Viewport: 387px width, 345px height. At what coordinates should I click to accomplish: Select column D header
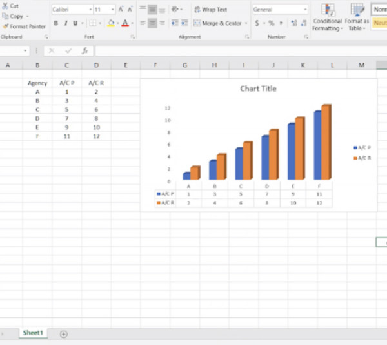[96, 65]
